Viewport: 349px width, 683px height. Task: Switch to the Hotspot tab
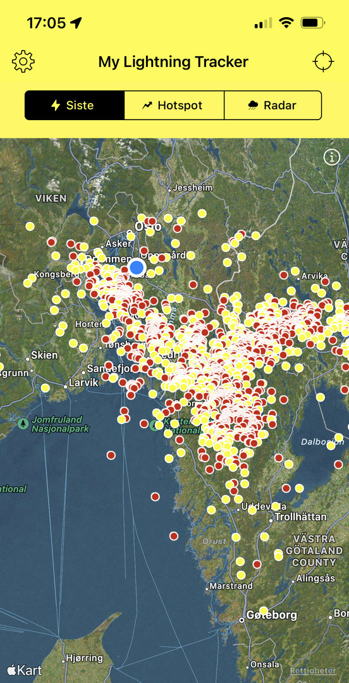[x=174, y=105]
